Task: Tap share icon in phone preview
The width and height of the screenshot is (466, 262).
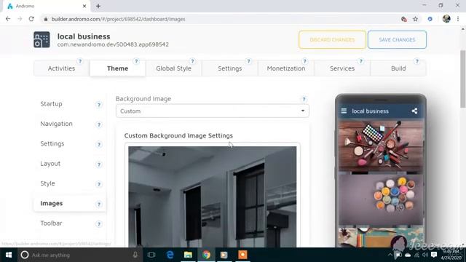Action: pyautogui.click(x=414, y=111)
